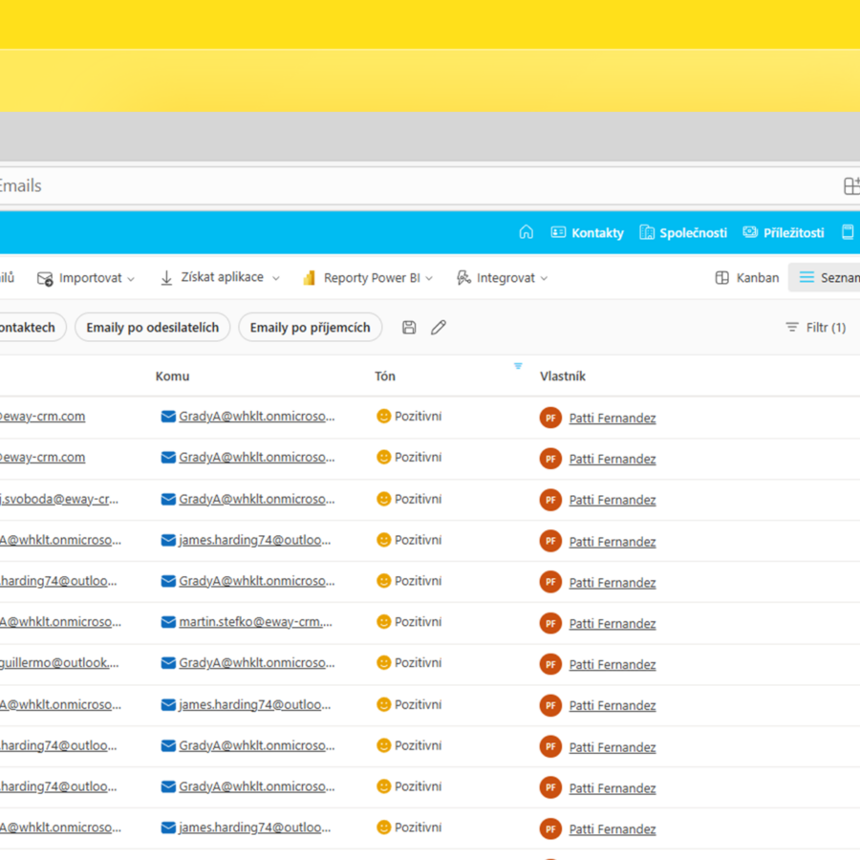This screenshot has width=860, height=860.
Task: Click the martin.stefko@eway-crm recipient link
Action: [x=255, y=622]
